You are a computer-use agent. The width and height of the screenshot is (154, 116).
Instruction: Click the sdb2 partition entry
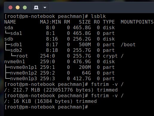tap(16, 50)
